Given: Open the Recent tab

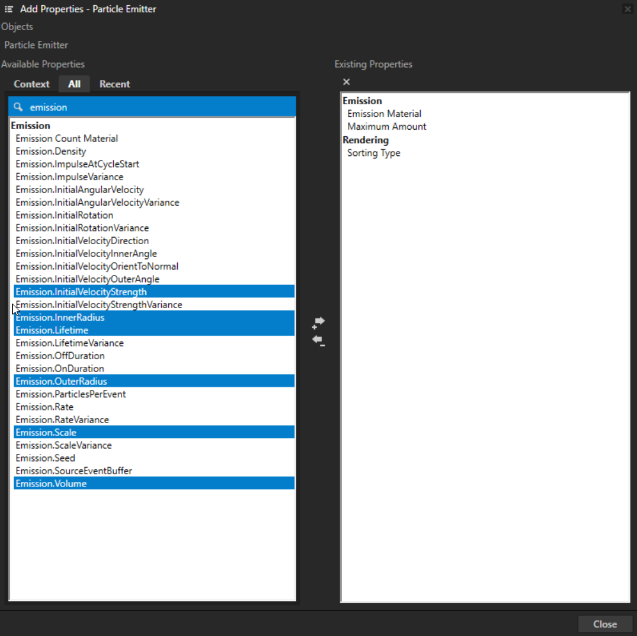Looking at the screenshot, I should pos(114,84).
